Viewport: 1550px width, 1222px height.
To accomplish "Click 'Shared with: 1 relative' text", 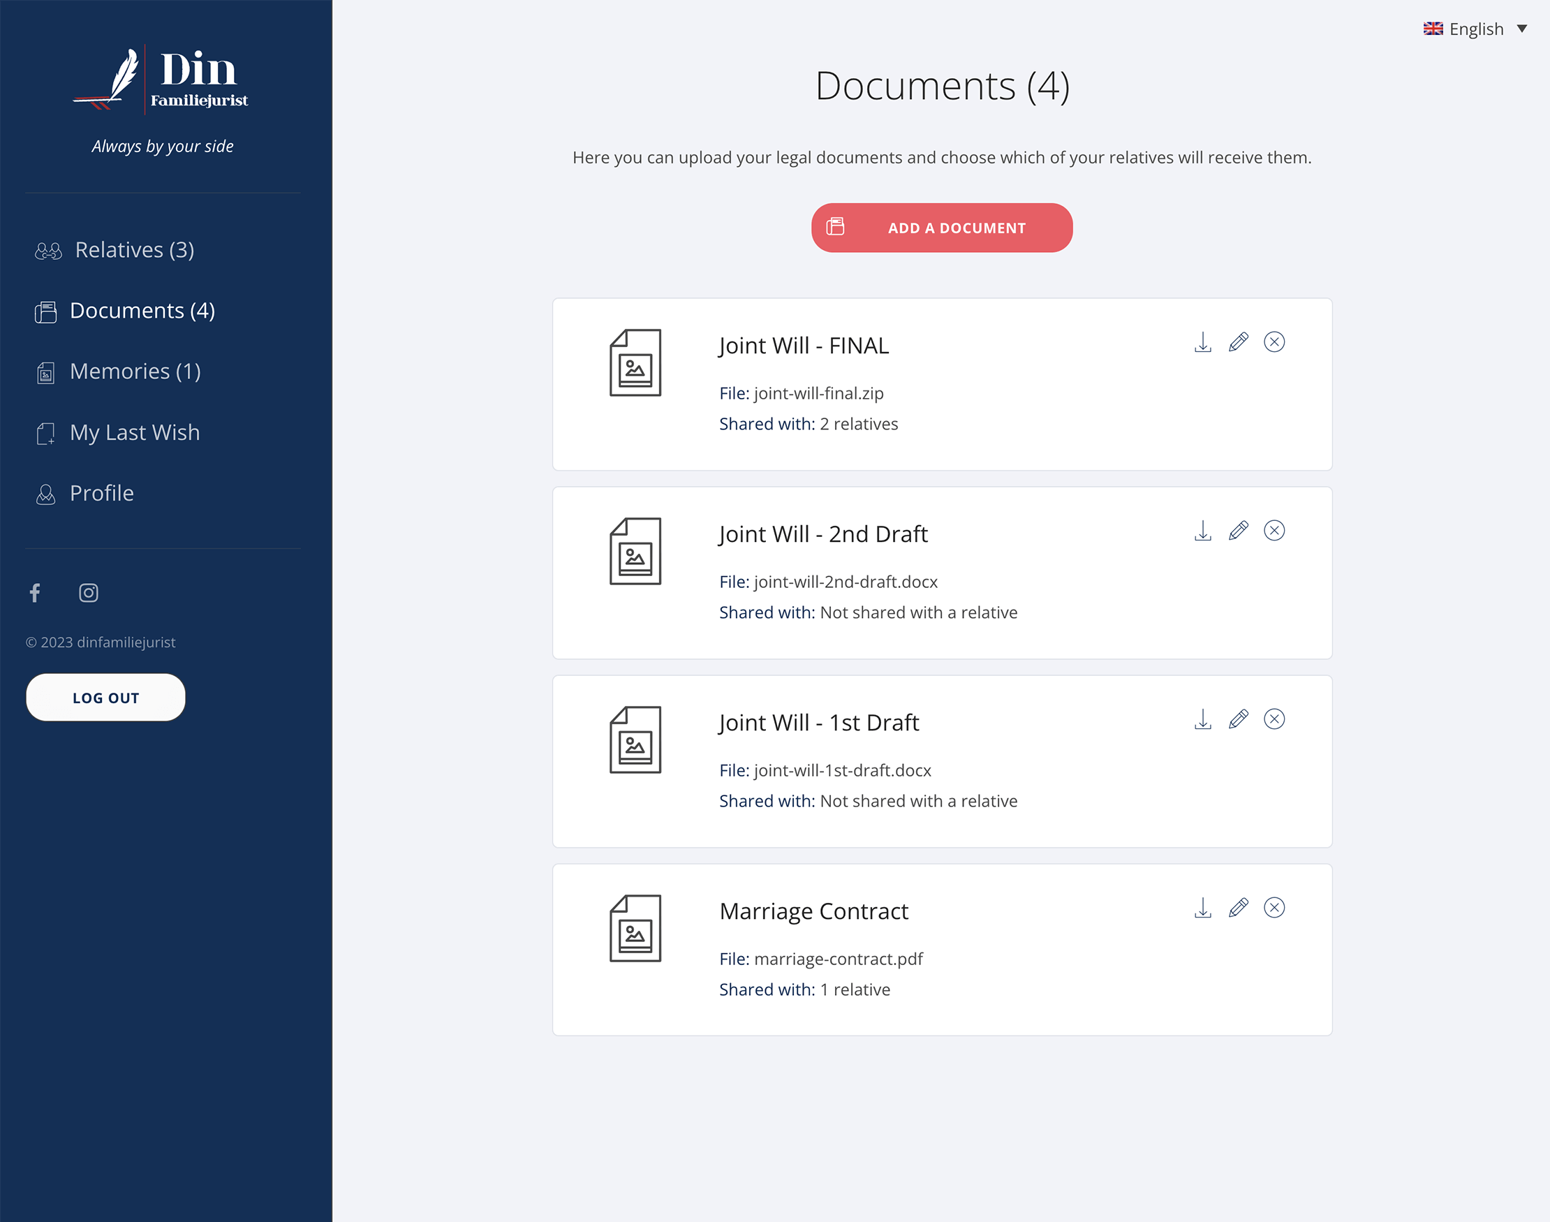I will (805, 989).
